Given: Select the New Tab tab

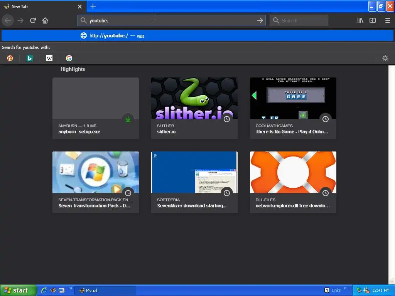Looking at the screenshot, I should tap(43, 7).
